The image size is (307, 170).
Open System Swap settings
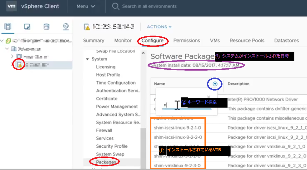click(x=110, y=154)
